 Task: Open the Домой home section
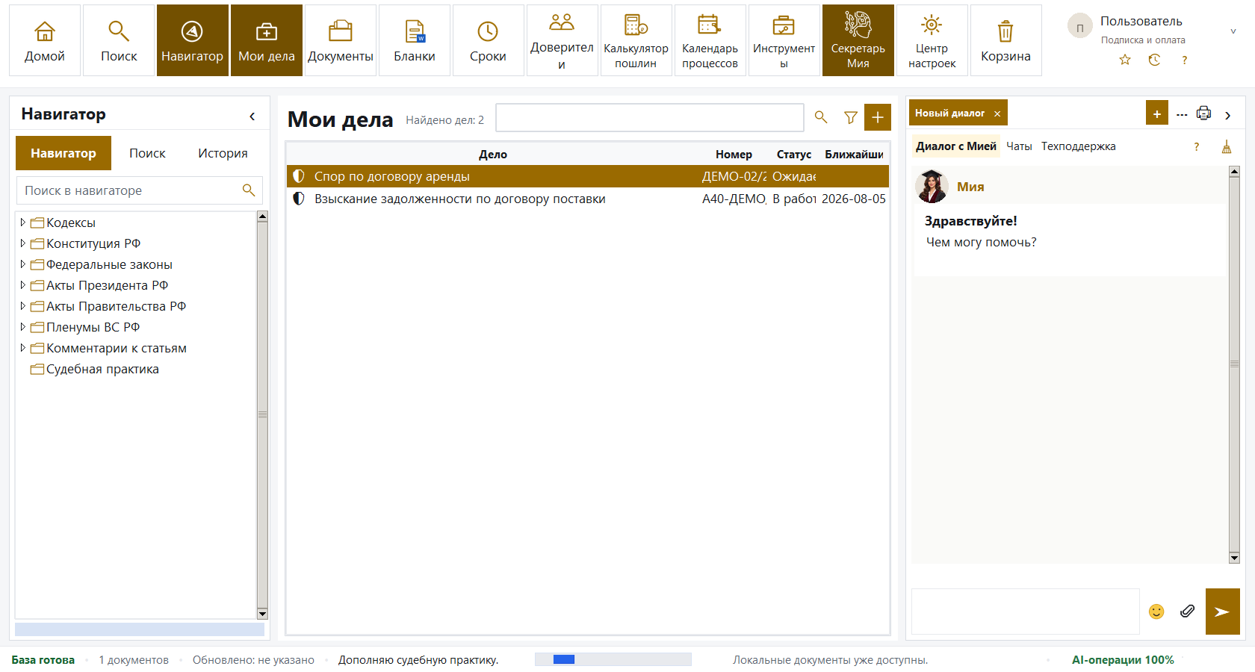pyautogui.click(x=45, y=40)
